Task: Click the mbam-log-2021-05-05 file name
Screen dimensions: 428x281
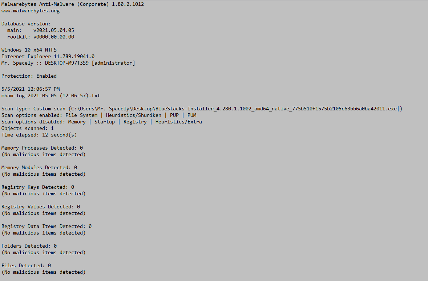Action: pyautogui.click(x=51, y=96)
